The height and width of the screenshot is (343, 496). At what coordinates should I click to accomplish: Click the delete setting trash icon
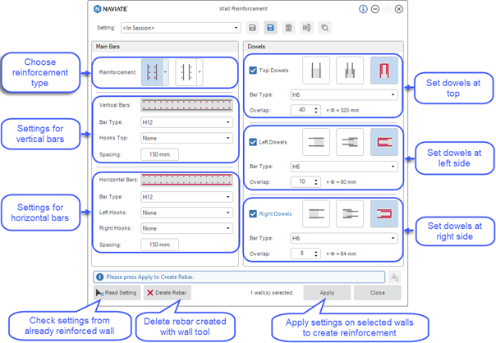[x=289, y=28]
